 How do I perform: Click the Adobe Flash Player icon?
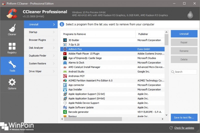click(65, 53)
